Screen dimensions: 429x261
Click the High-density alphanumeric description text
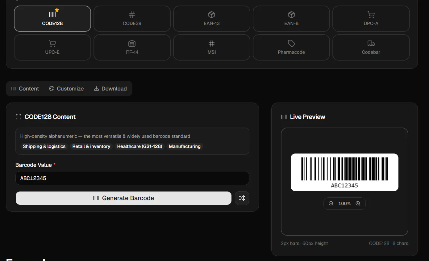tap(105, 136)
